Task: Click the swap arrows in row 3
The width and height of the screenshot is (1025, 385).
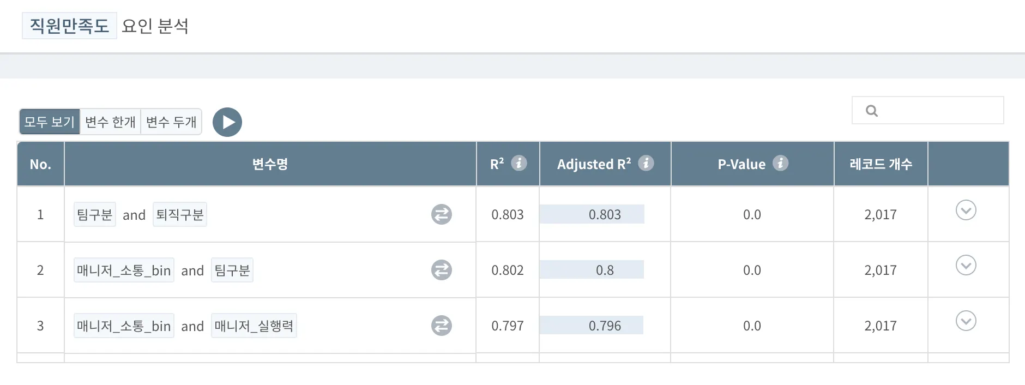Action: [441, 326]
